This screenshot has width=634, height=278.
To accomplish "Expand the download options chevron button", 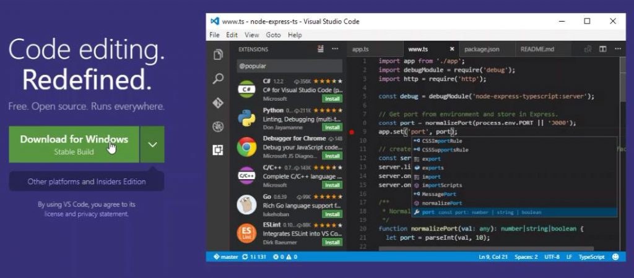I will point(152,145).
